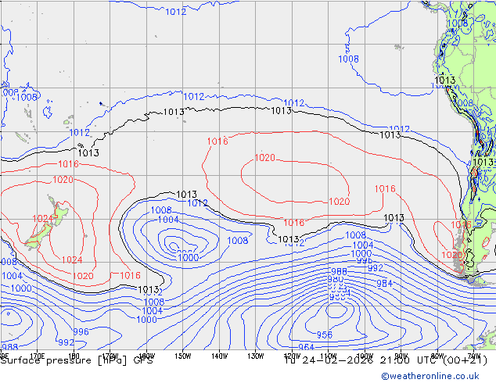Image resolution: width=496 pixels, height=383 pixels.
Task: Click the 1024 label west of New Zealand
Action: (42, 219)
